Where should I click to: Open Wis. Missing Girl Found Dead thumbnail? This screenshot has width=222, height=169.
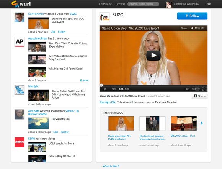pyautogui.click(x=37, y=72)
